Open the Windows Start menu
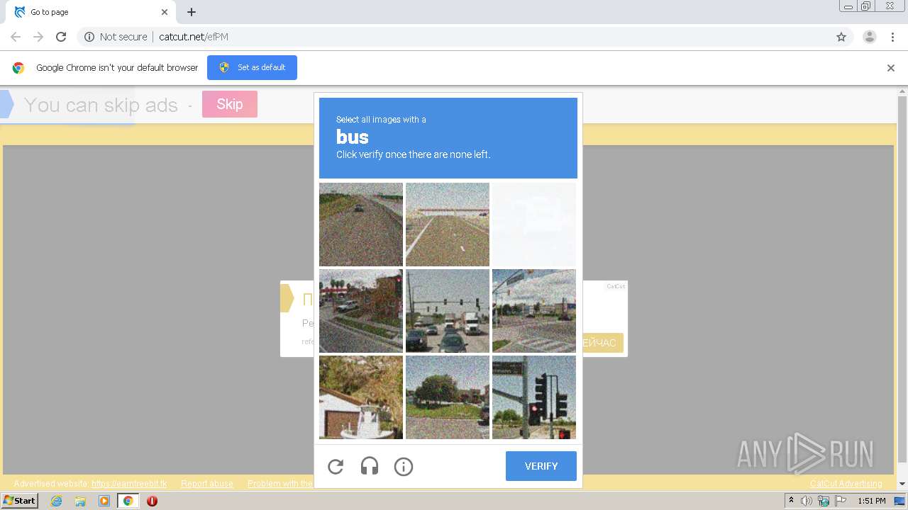 20,501
